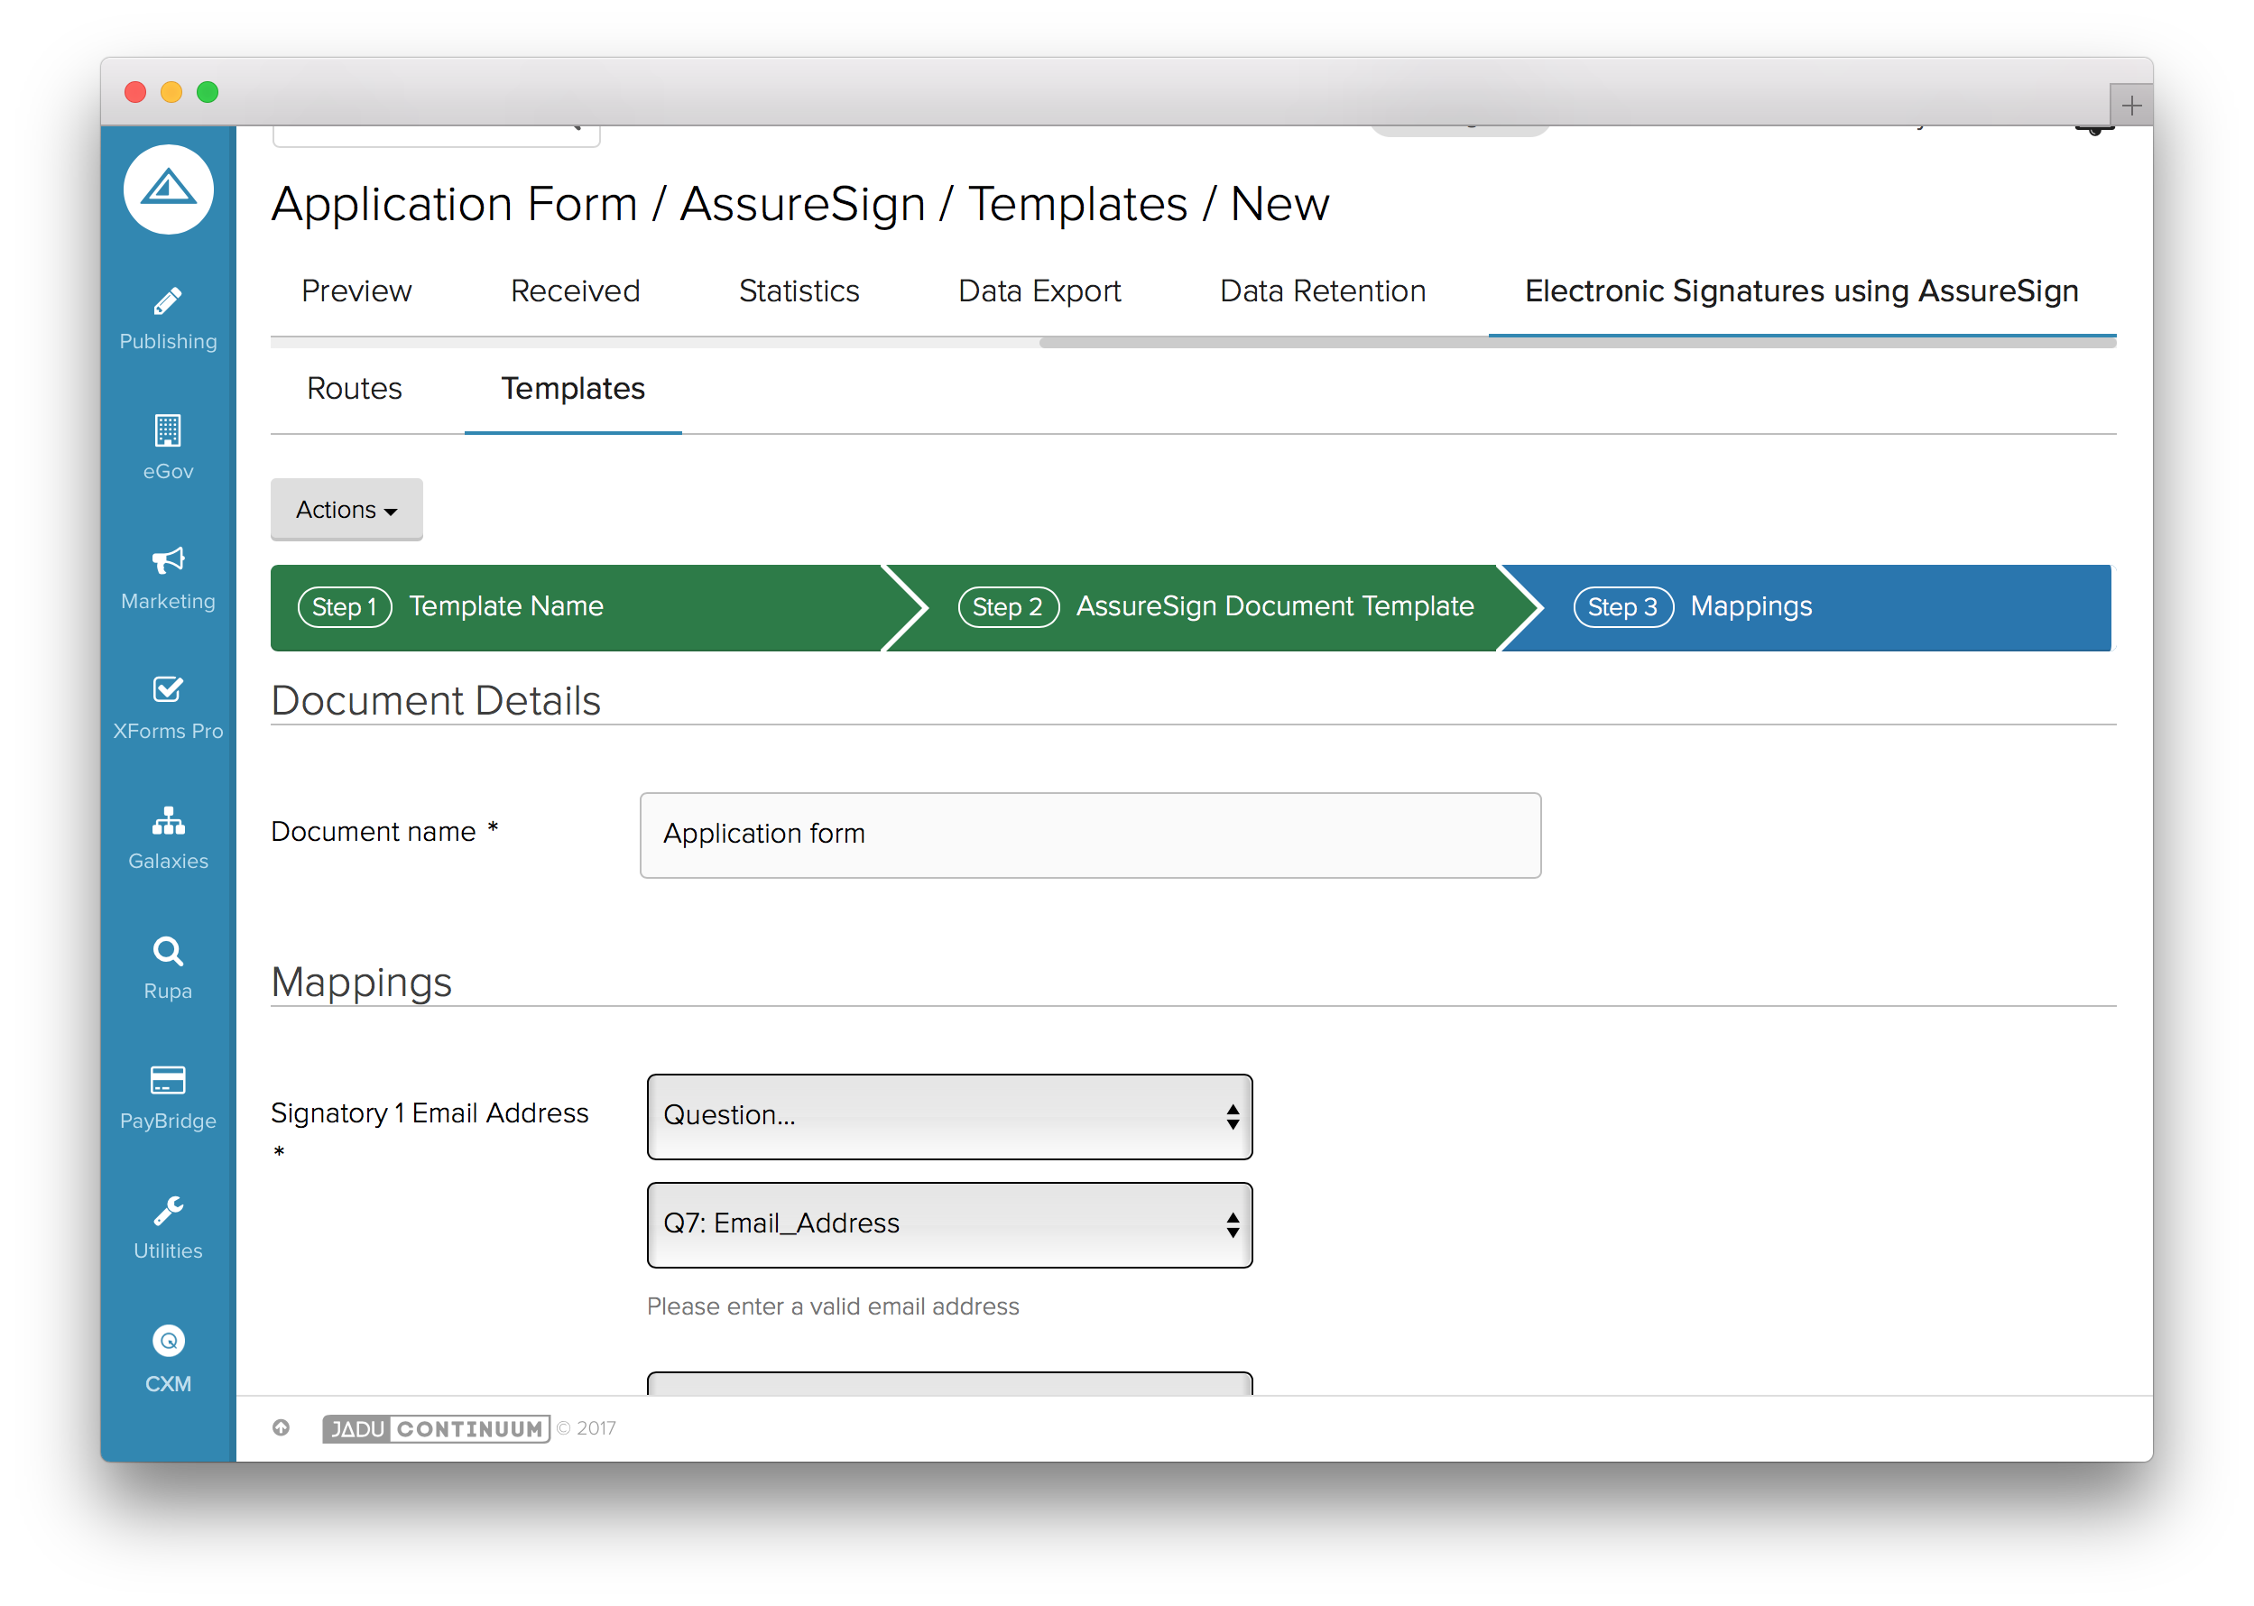The height and width of the screenshot is (1606, 2254).
Task: Open the Question... select box
Action: (x=948, y=1115)
